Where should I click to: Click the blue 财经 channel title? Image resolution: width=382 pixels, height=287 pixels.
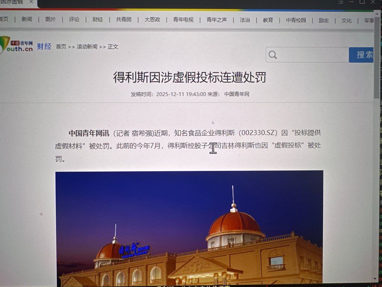click(44, 46)
